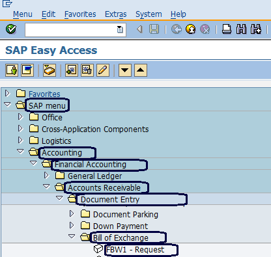The image size is (271, 257).
Task: Click the SAP Business Workplace icon
Action: pos(50,70)
